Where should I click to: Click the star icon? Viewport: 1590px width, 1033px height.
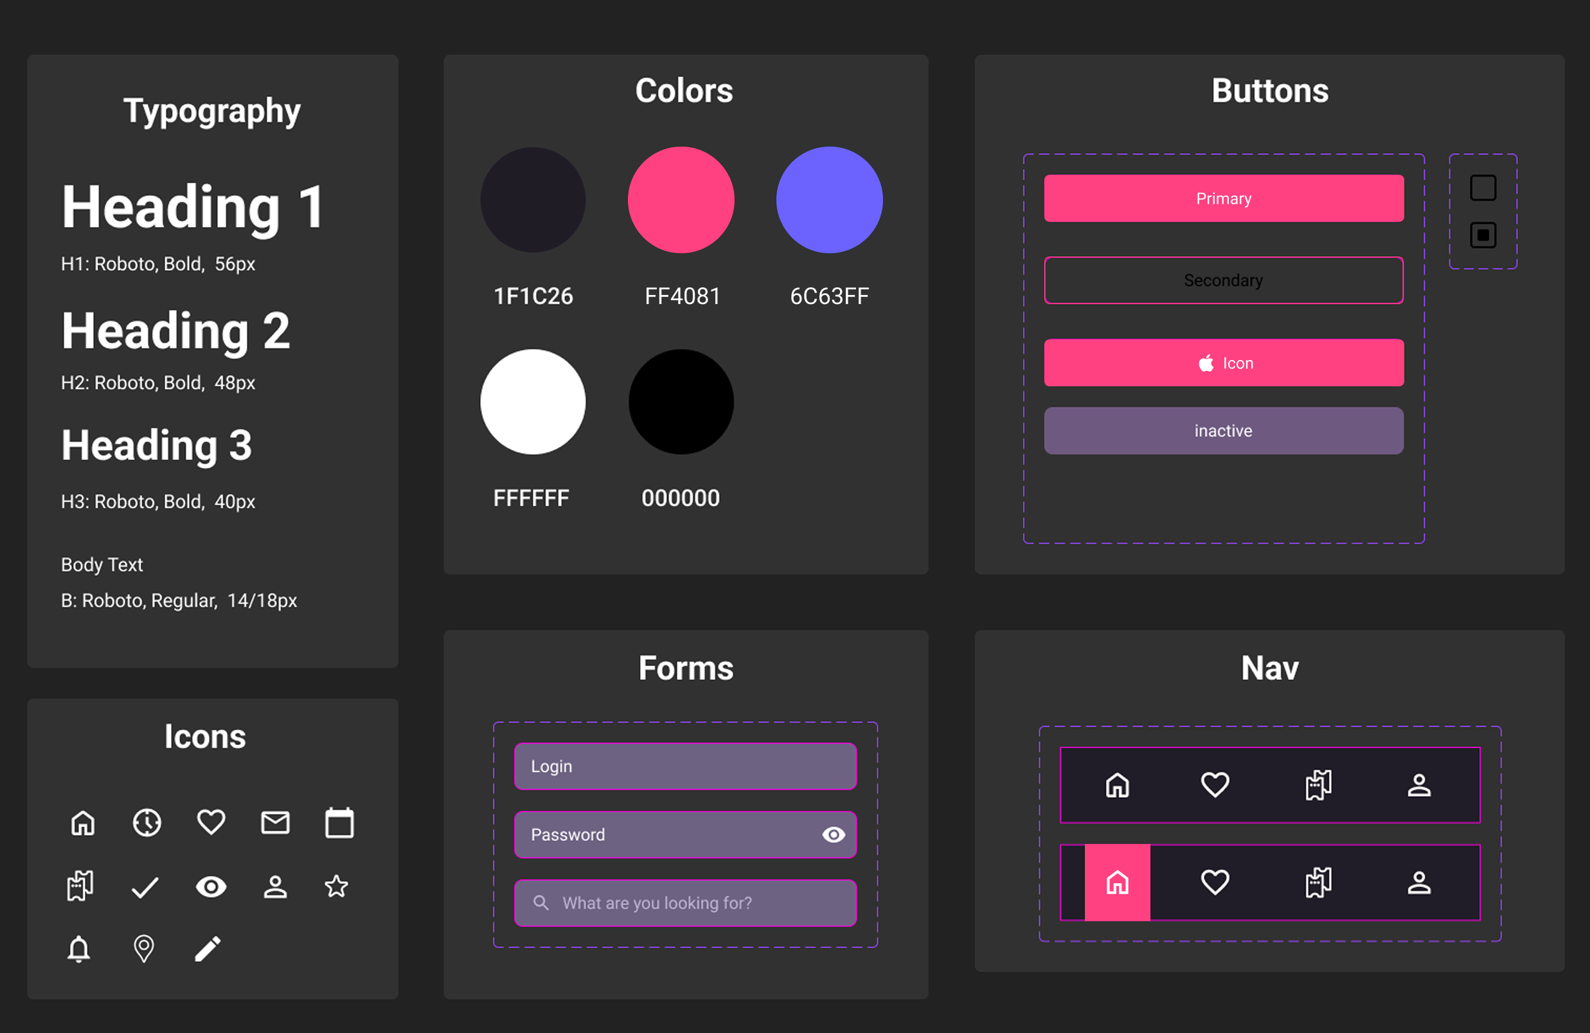point(336,886)
